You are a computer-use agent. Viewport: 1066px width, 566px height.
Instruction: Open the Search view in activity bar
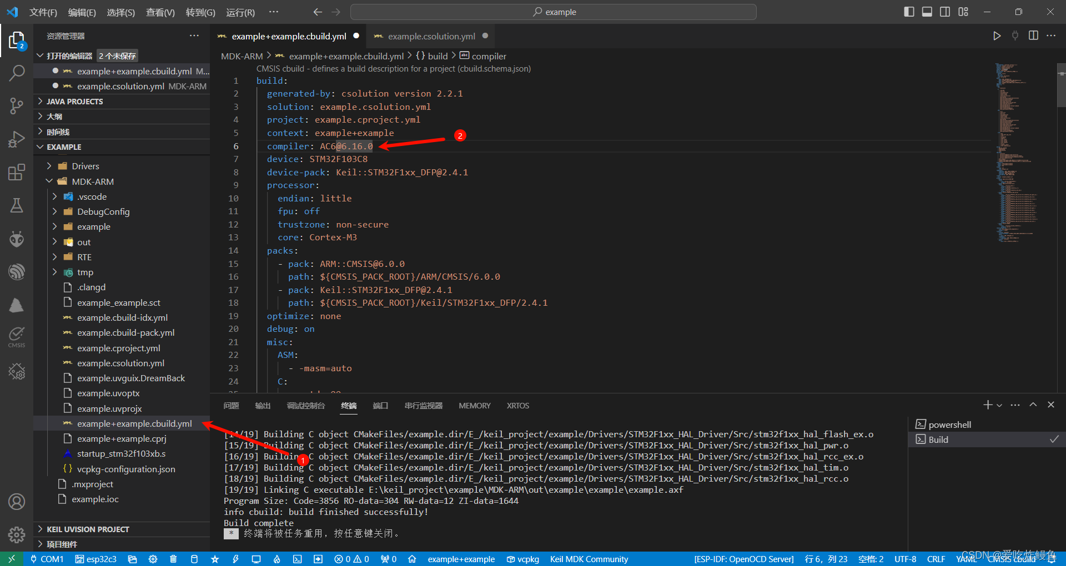17,73
